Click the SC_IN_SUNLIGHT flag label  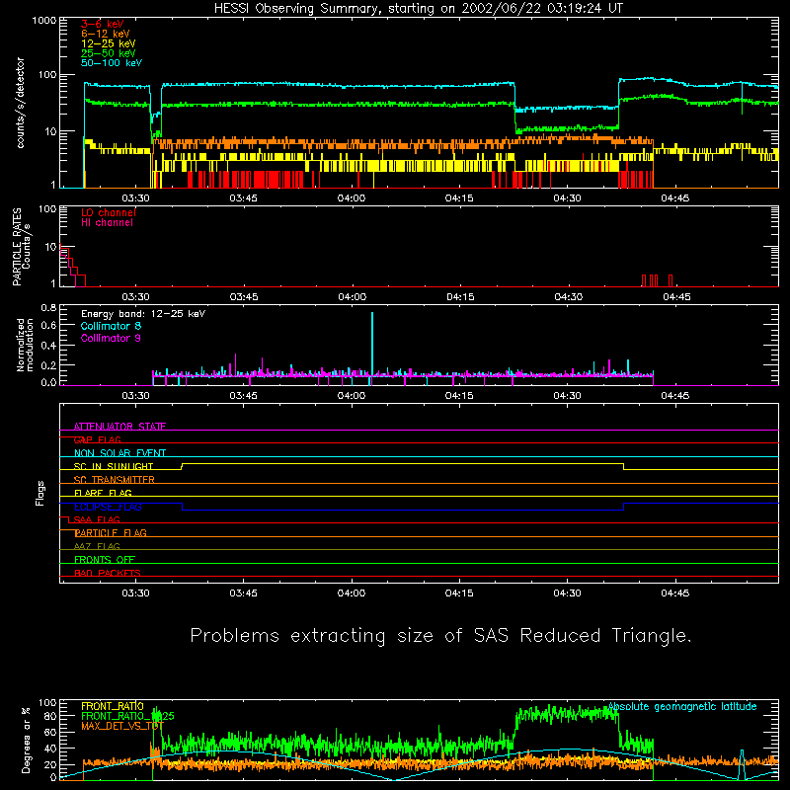coord(114,466)
